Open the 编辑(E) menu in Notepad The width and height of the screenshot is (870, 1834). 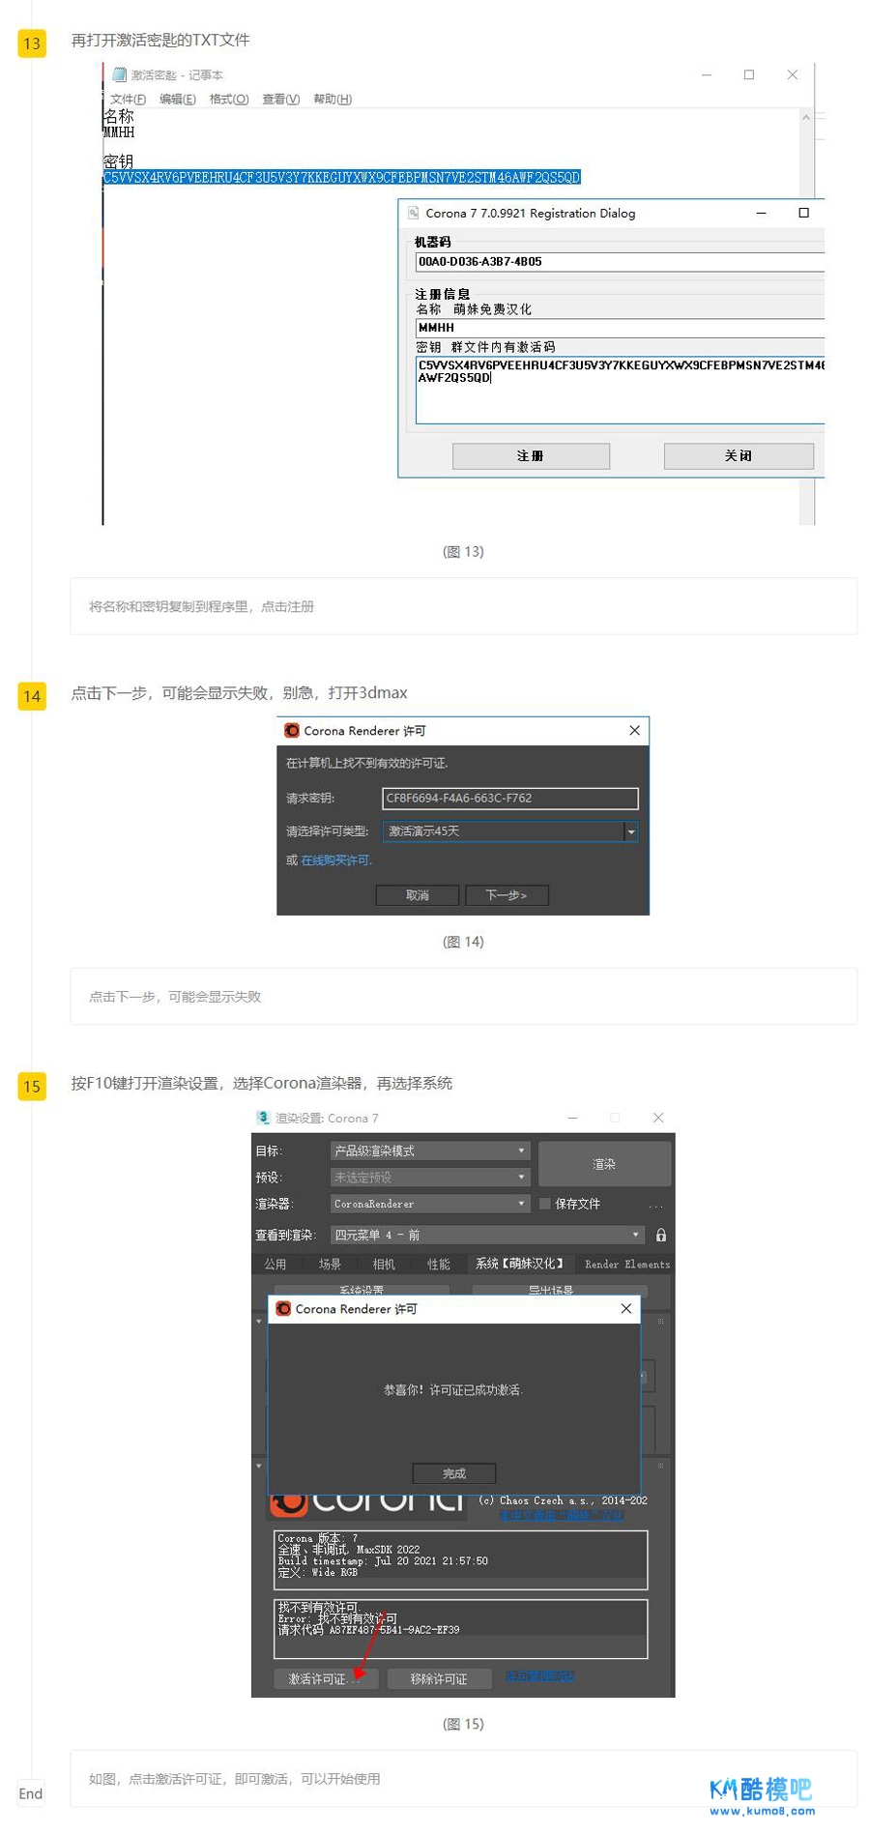point(177,99)
